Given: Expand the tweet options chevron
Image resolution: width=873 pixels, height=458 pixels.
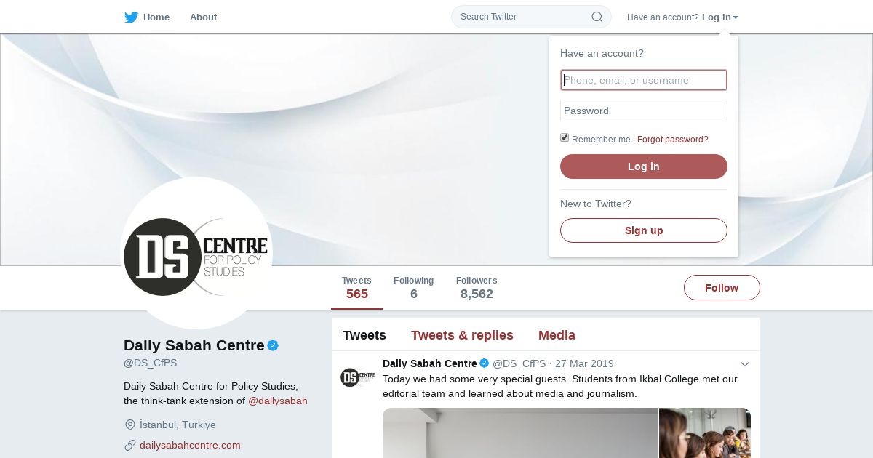Looking at the screenshot, I should click(x=745, y=364).
